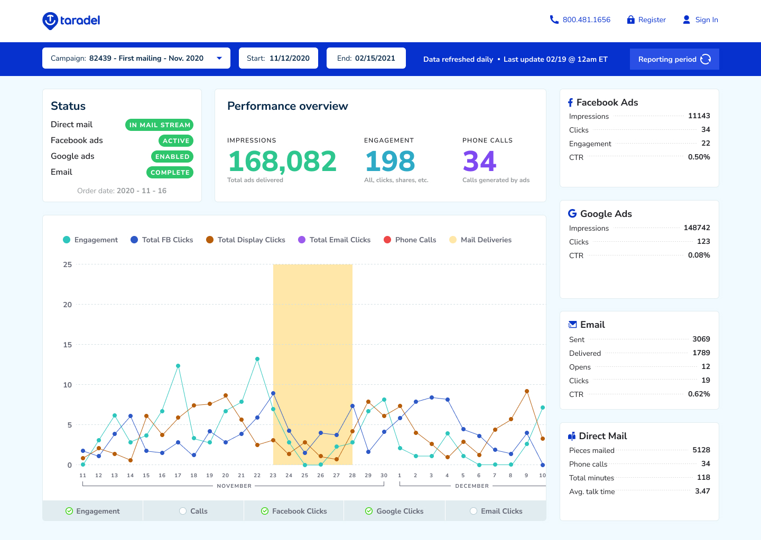This screenshot has height=540, width=761.
Task: Click the Sign In link
Action: point(707,20)
